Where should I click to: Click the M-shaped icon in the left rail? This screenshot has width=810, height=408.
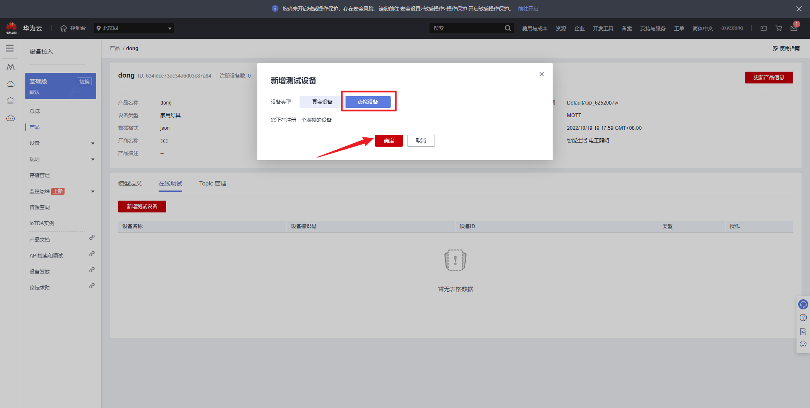(x=11, y=67)
